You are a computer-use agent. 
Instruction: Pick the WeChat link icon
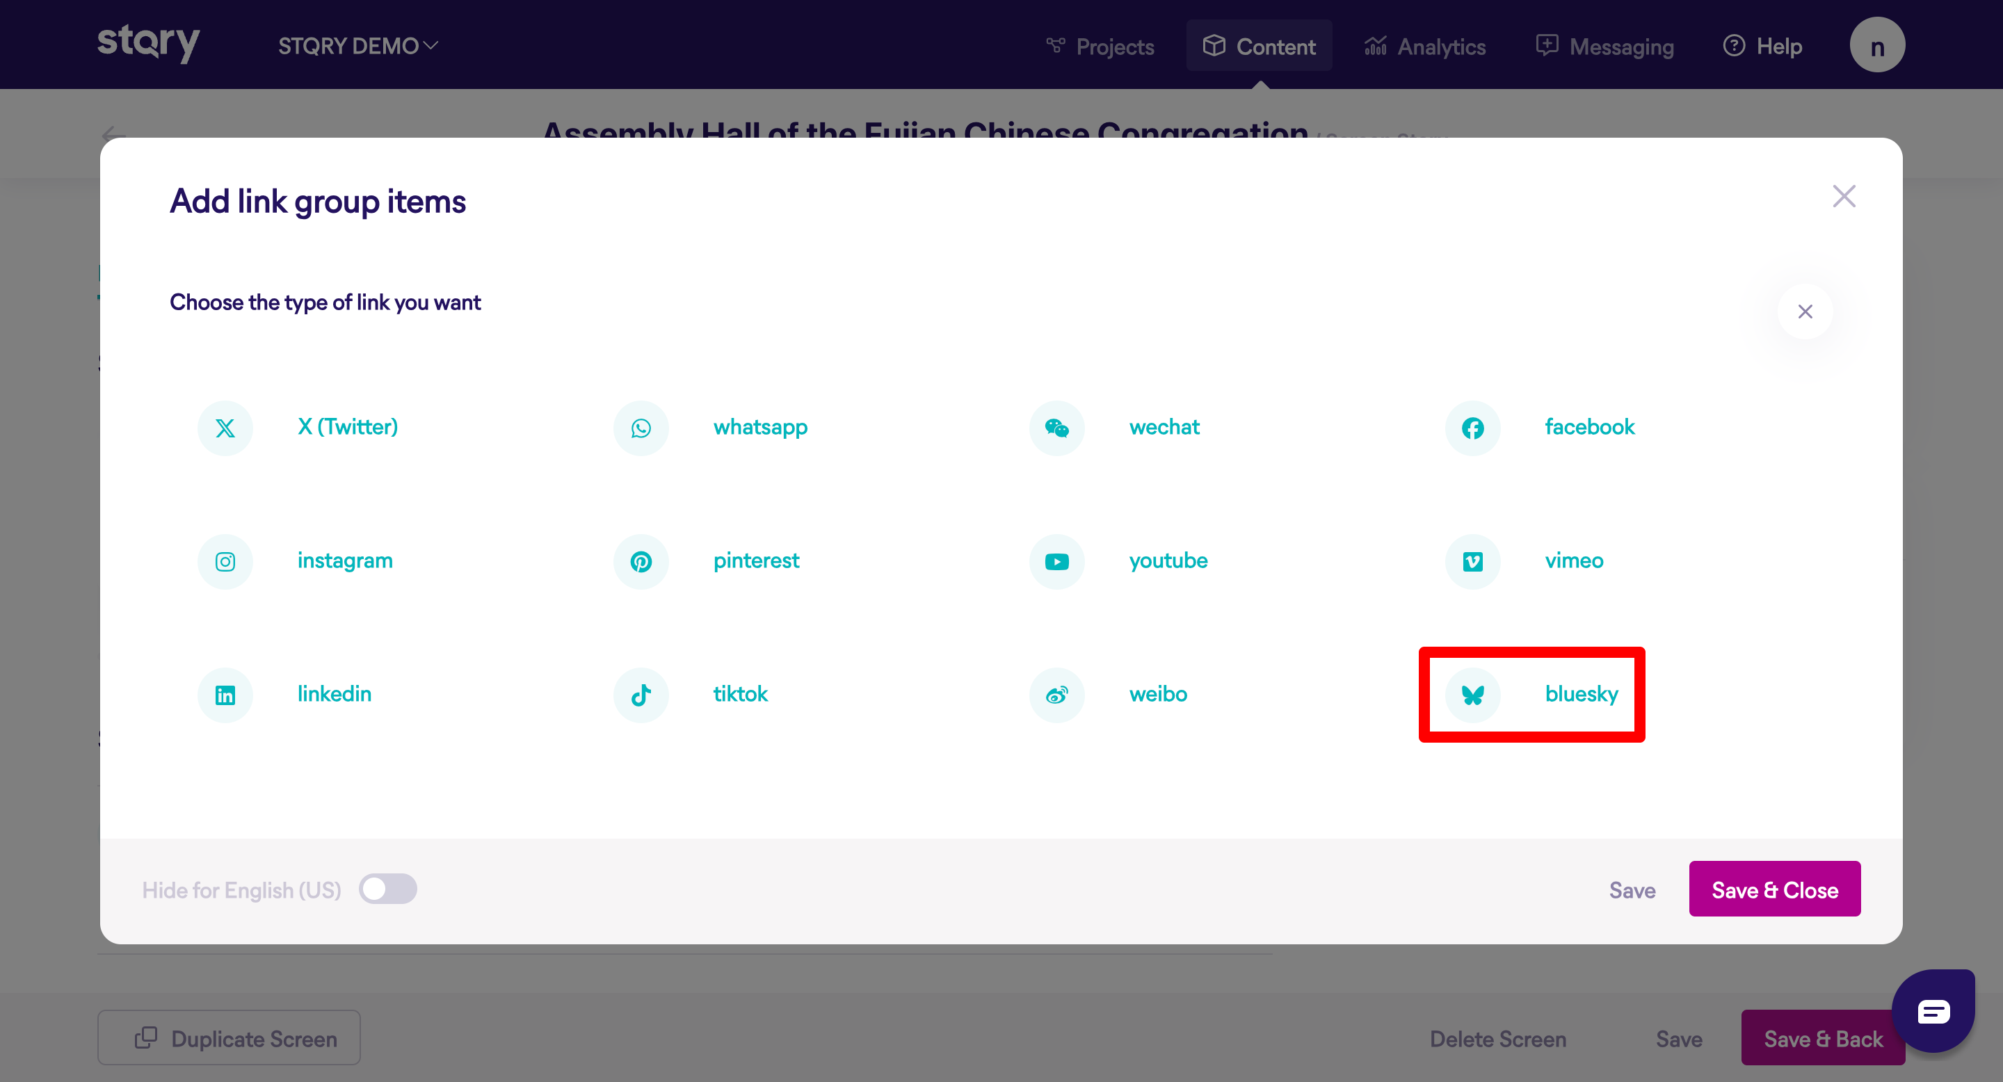pos(1056,428)
